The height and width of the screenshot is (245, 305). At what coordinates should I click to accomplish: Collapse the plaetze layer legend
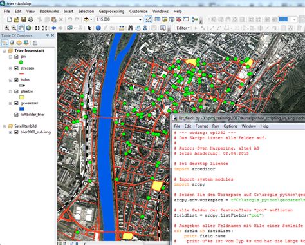coord(10,92)
